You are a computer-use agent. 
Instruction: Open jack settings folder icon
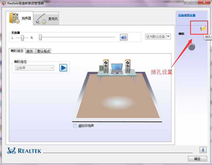click(203, 28)
